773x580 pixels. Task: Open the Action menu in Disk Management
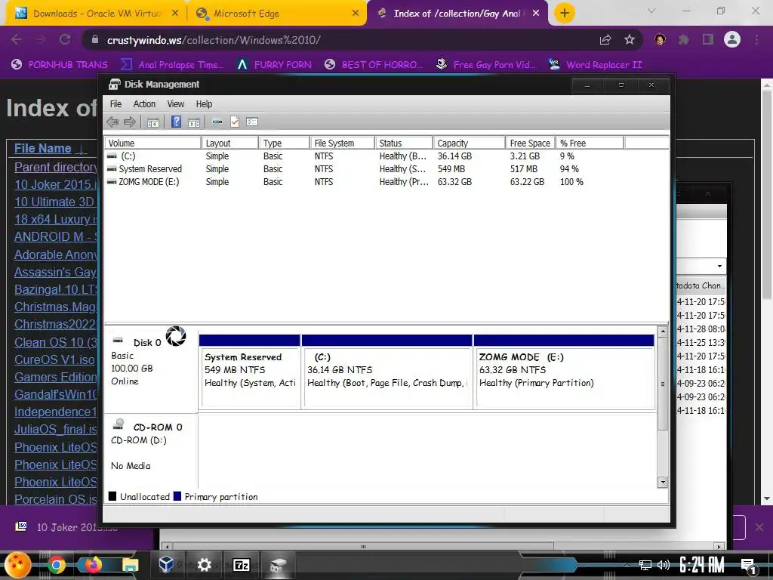point(144,104)
